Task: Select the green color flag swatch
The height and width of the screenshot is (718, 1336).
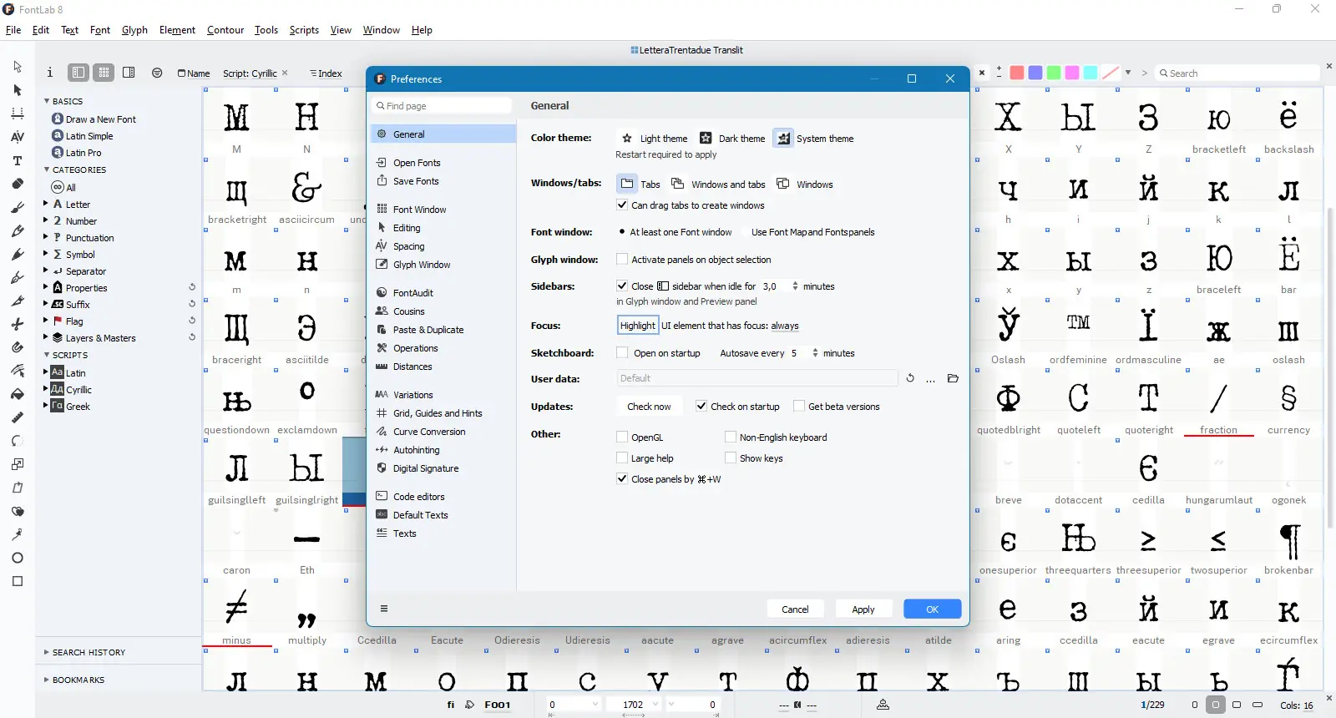Action: [1054, 73]
